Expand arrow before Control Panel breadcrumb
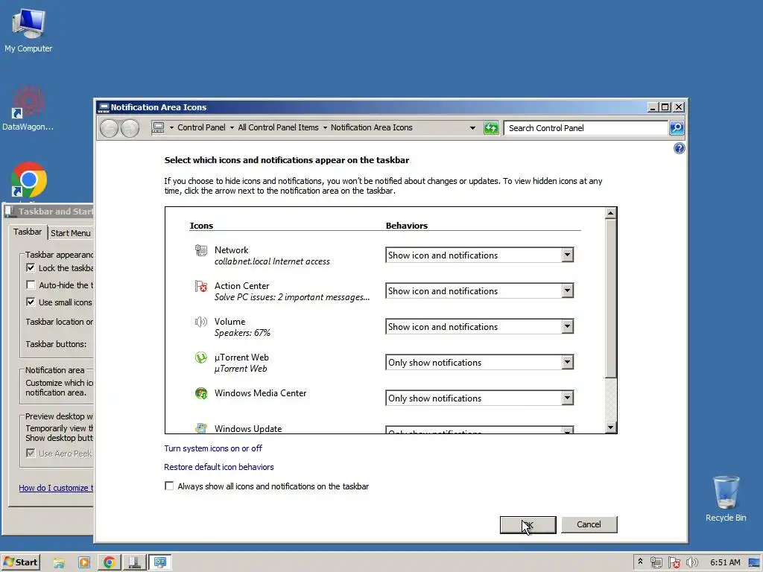This screenshot has height=572, width=763. [171, 128]
